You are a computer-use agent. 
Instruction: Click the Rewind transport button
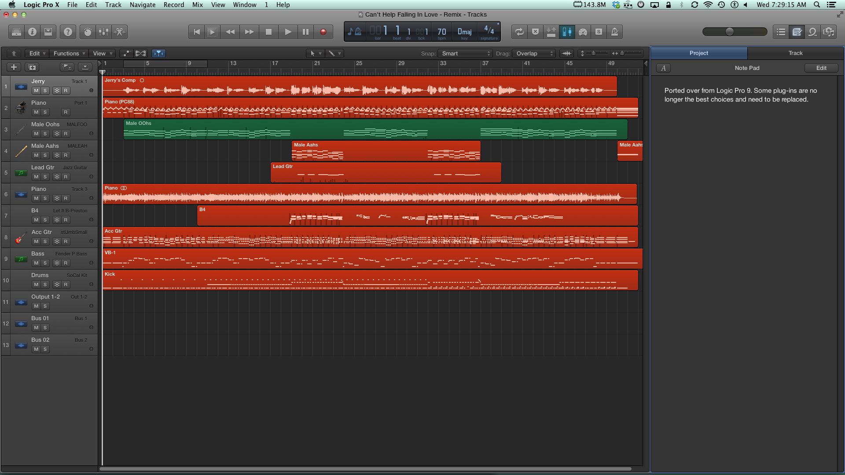click(230, 32)
